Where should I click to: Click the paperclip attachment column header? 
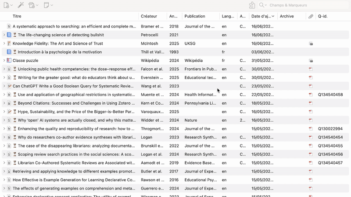click(311, 16)
